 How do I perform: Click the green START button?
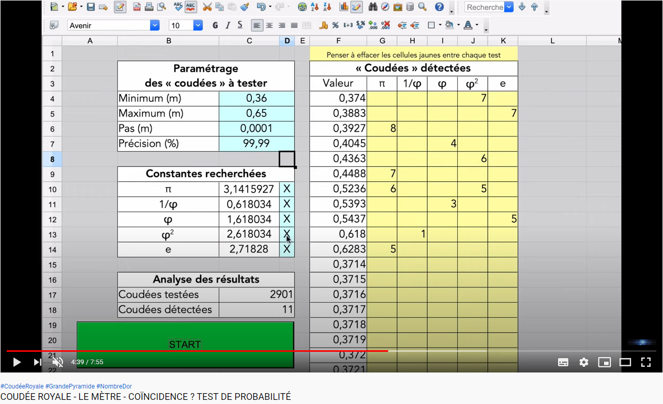click(185, 345)
